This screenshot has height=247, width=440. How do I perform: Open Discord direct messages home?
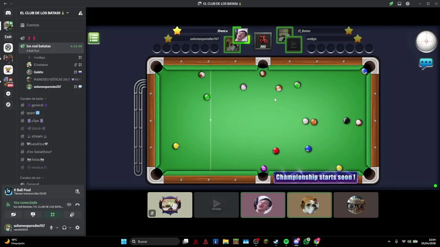[8, 13]
